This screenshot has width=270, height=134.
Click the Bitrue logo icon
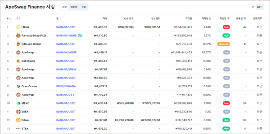[18, 120]
